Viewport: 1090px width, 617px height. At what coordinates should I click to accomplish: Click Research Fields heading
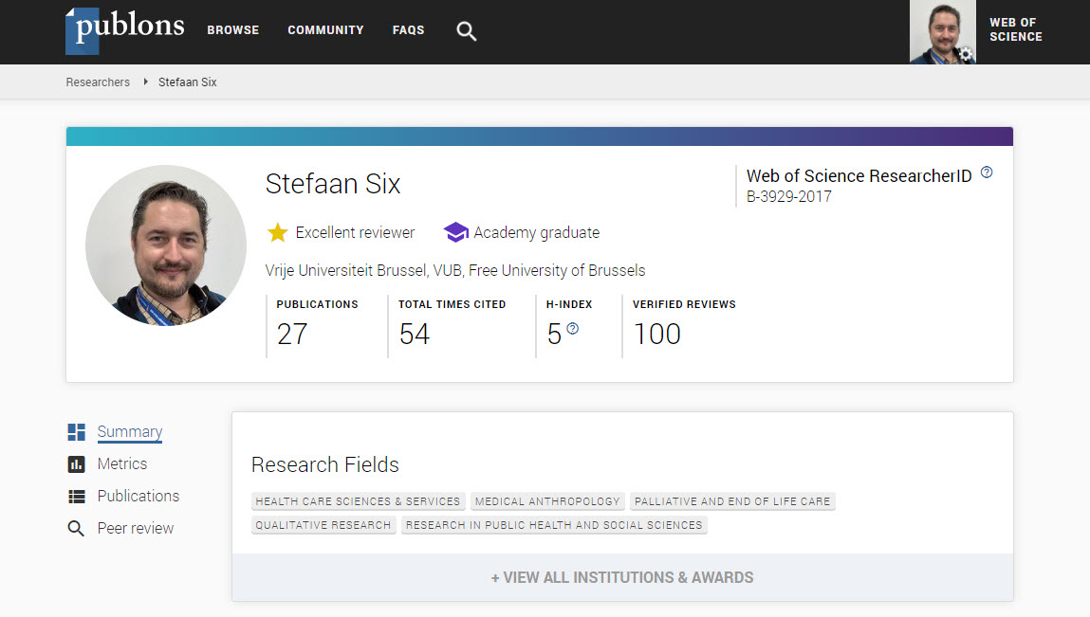click(325, 464)
